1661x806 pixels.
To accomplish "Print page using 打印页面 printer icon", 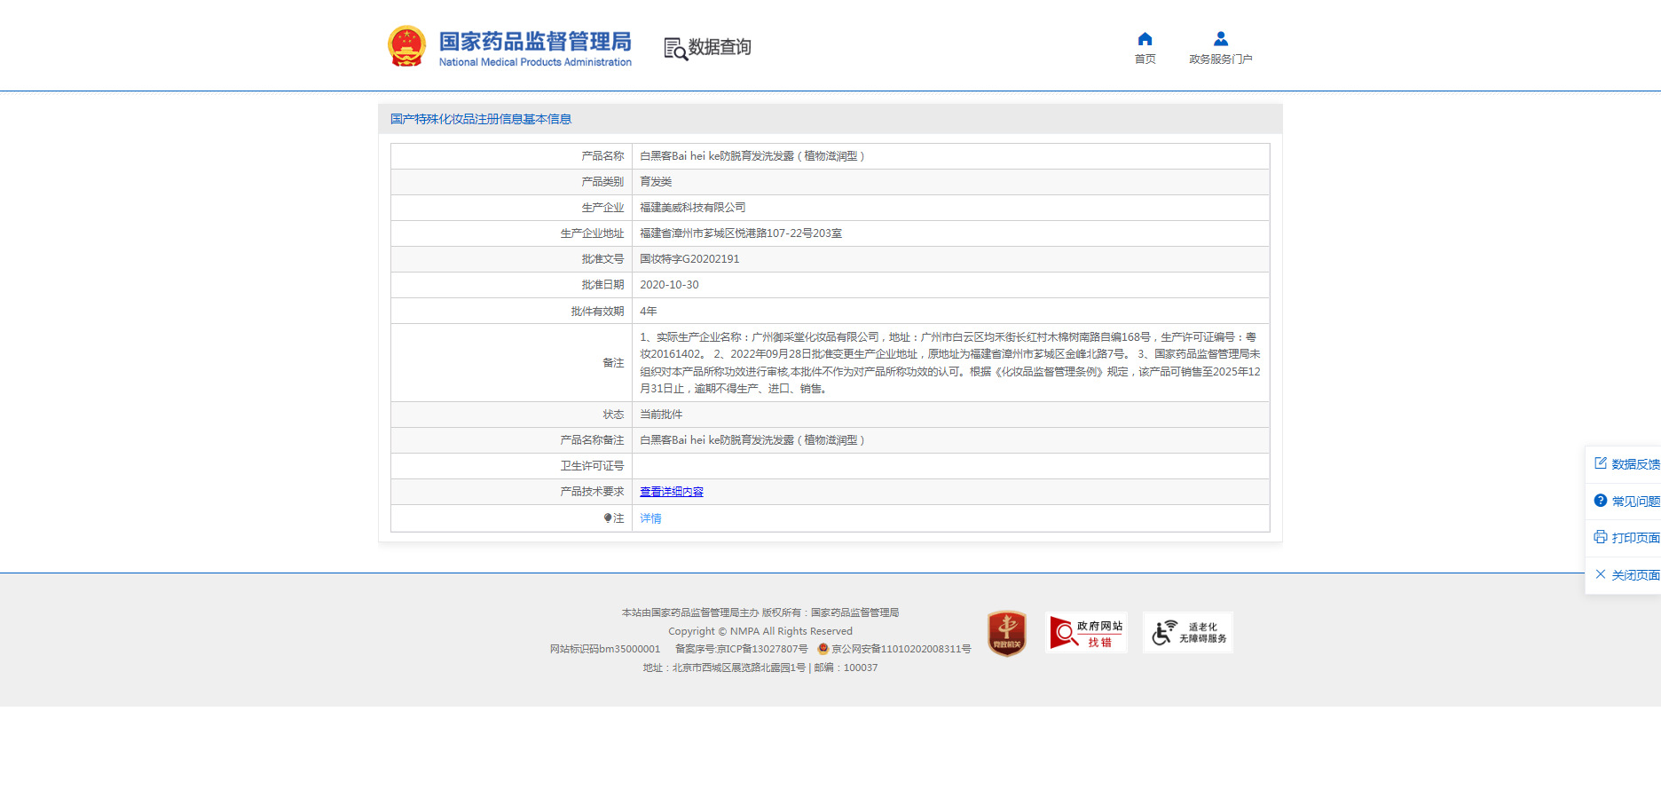I will click(1600, 537).
